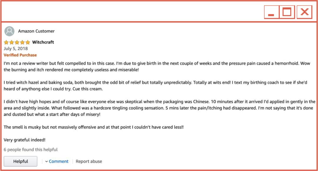The width and height of the screenshot is (318, 171).
Task: Click the Verified Purchase label
Action: (20, 55)
